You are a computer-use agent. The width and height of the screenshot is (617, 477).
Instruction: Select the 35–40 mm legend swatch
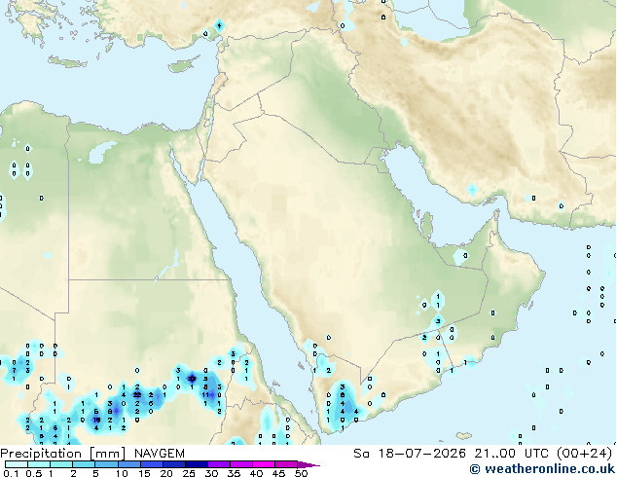(x=241, y=464)
